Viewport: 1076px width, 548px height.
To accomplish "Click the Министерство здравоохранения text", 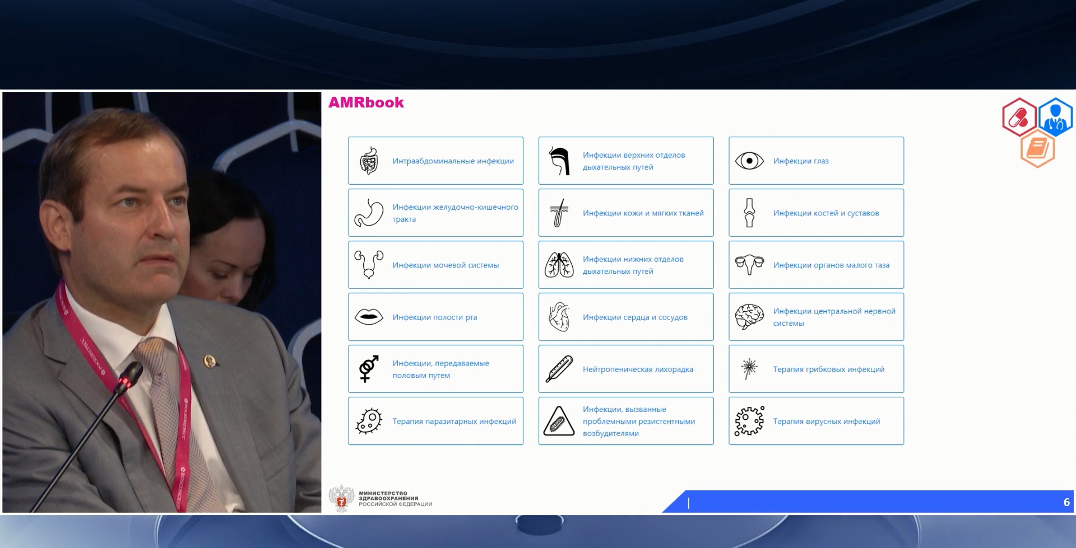I will click(x=395, y=499).
